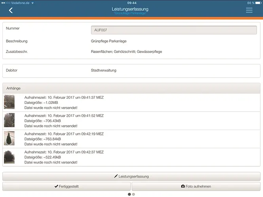Click the 'Debitor' label

pyautogui.click(x=11, y=70)
